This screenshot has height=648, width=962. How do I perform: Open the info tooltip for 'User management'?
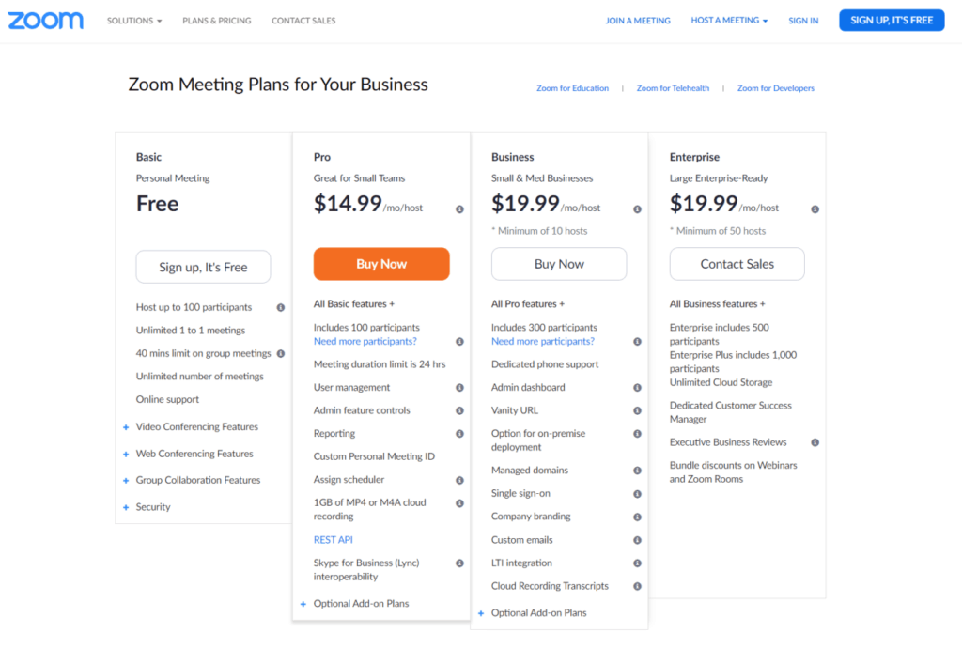[459, 387]
